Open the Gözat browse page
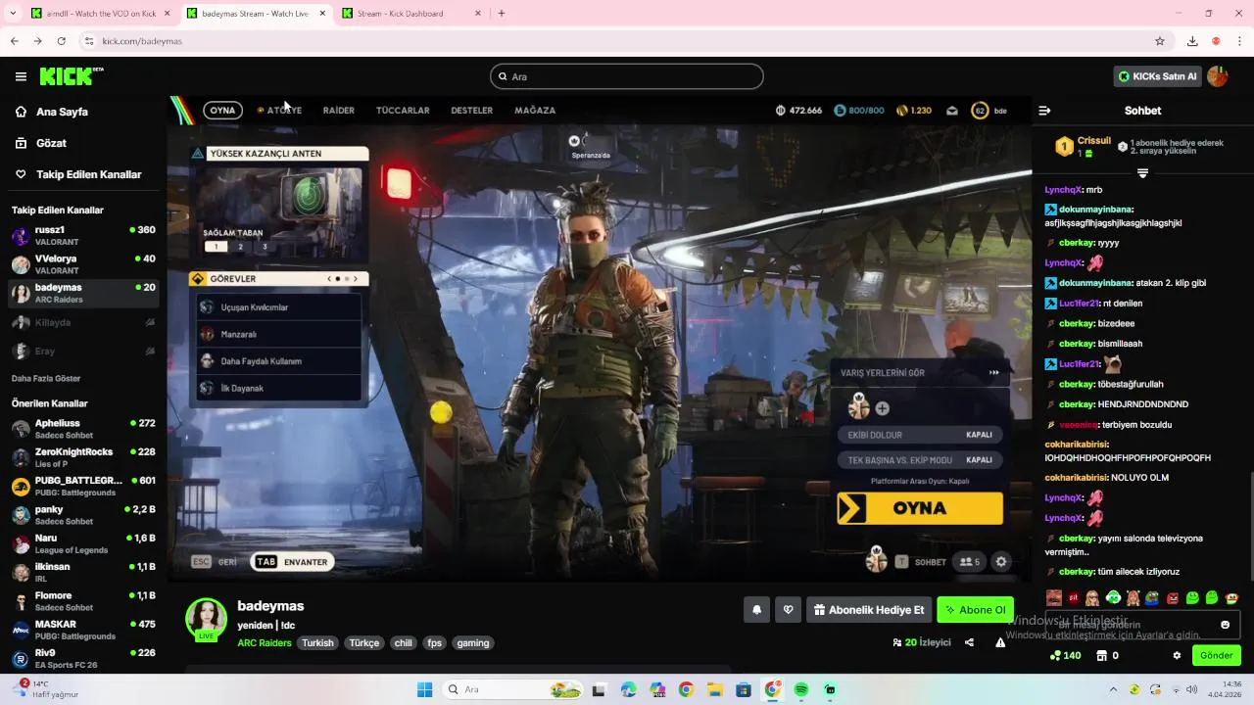 coord(51,143)
